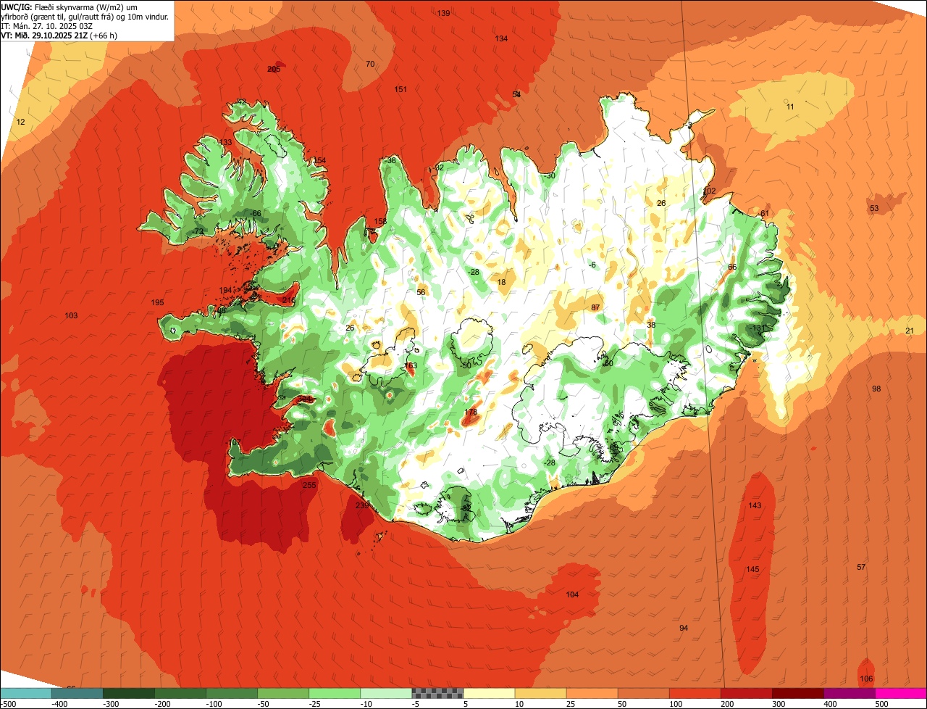Select the map value '163'

click(x=411, y=365)
